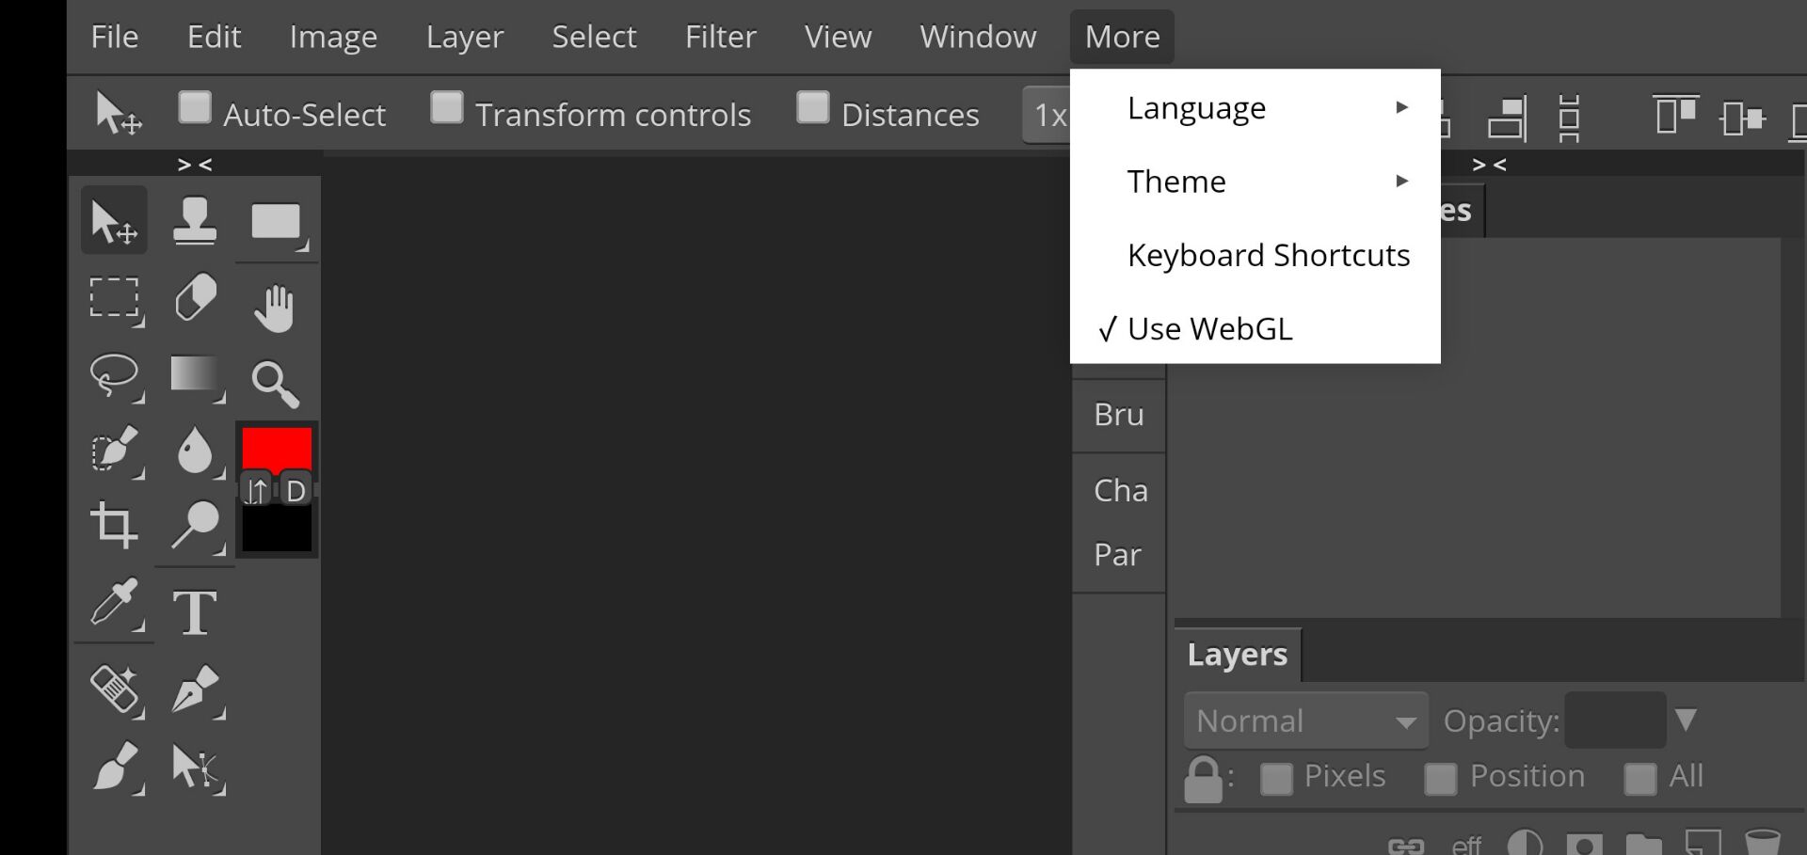Viewport: 1807px width, 855px height.
Task: Open the Cha side panel button
Action: (1120, 490)
